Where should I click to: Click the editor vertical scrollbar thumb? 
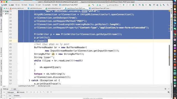169,55
